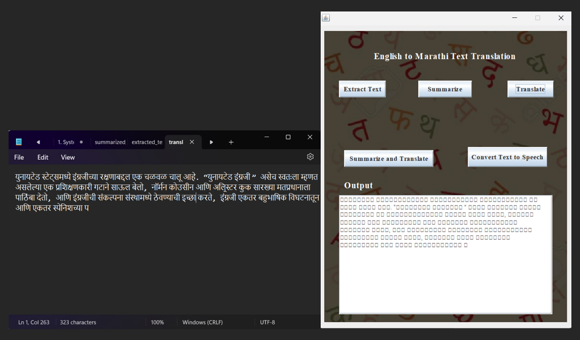
Task: Click Summarize and Translate button
Action: pyautogui.click(x=388, y=159)
